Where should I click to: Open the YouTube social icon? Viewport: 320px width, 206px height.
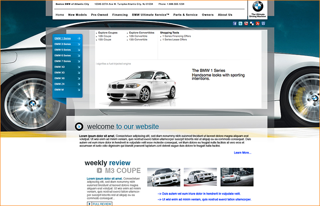tap(246, 24)
